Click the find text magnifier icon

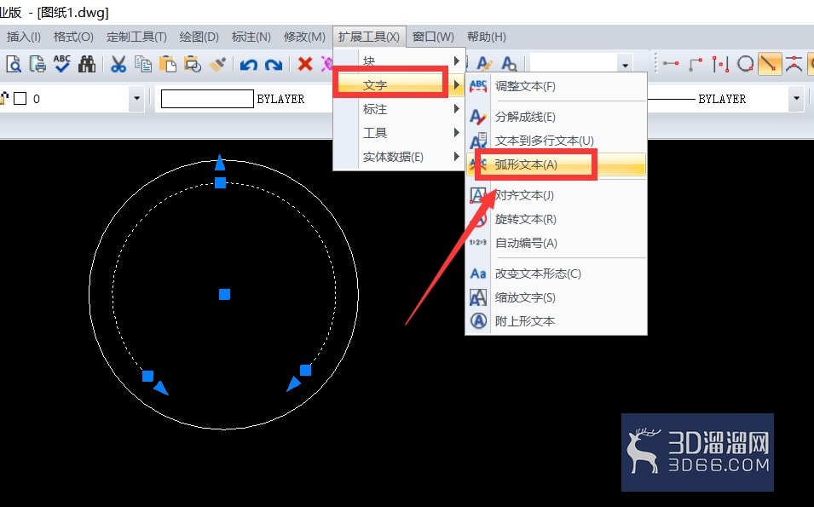click(509, 64)
